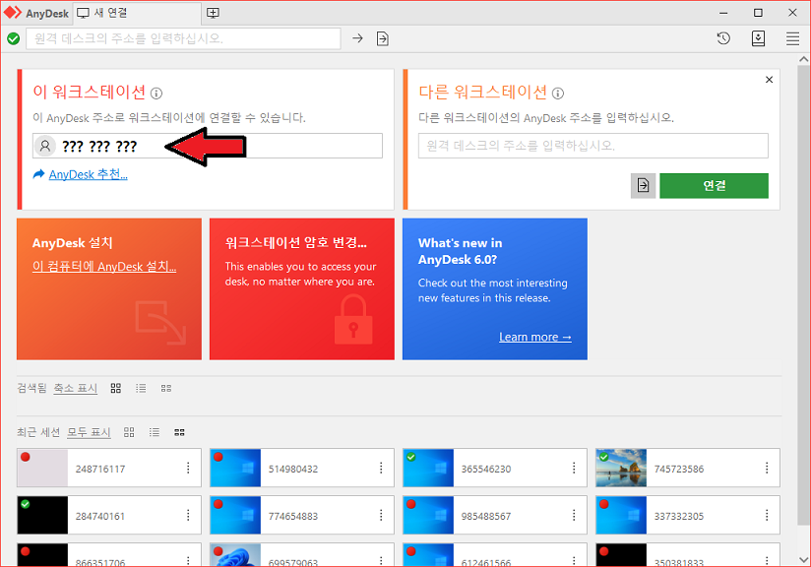Open the Learn more link
This screenshot has height=567, width=811.
pos(534,337)
